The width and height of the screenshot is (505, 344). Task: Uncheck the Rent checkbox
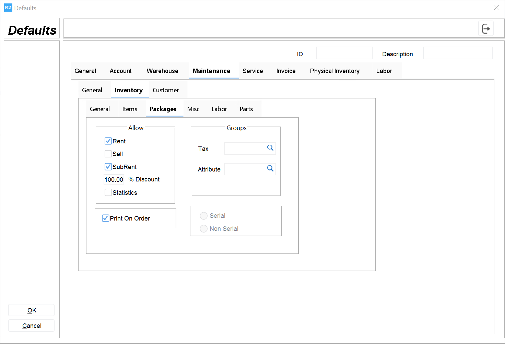tap(108, 141)
